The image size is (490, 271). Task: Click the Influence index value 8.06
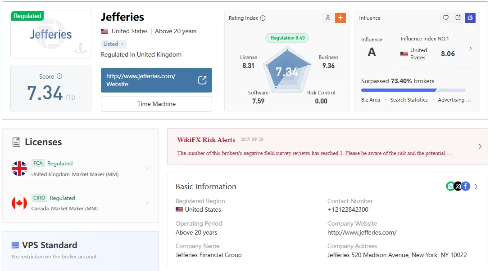point(448,53)
